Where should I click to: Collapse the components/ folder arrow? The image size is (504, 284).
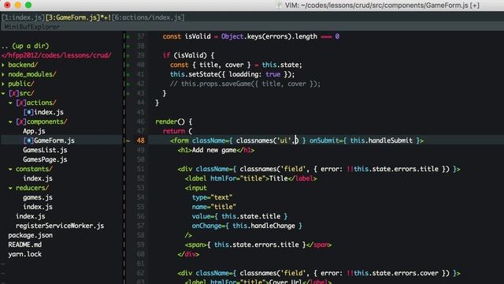10,122
